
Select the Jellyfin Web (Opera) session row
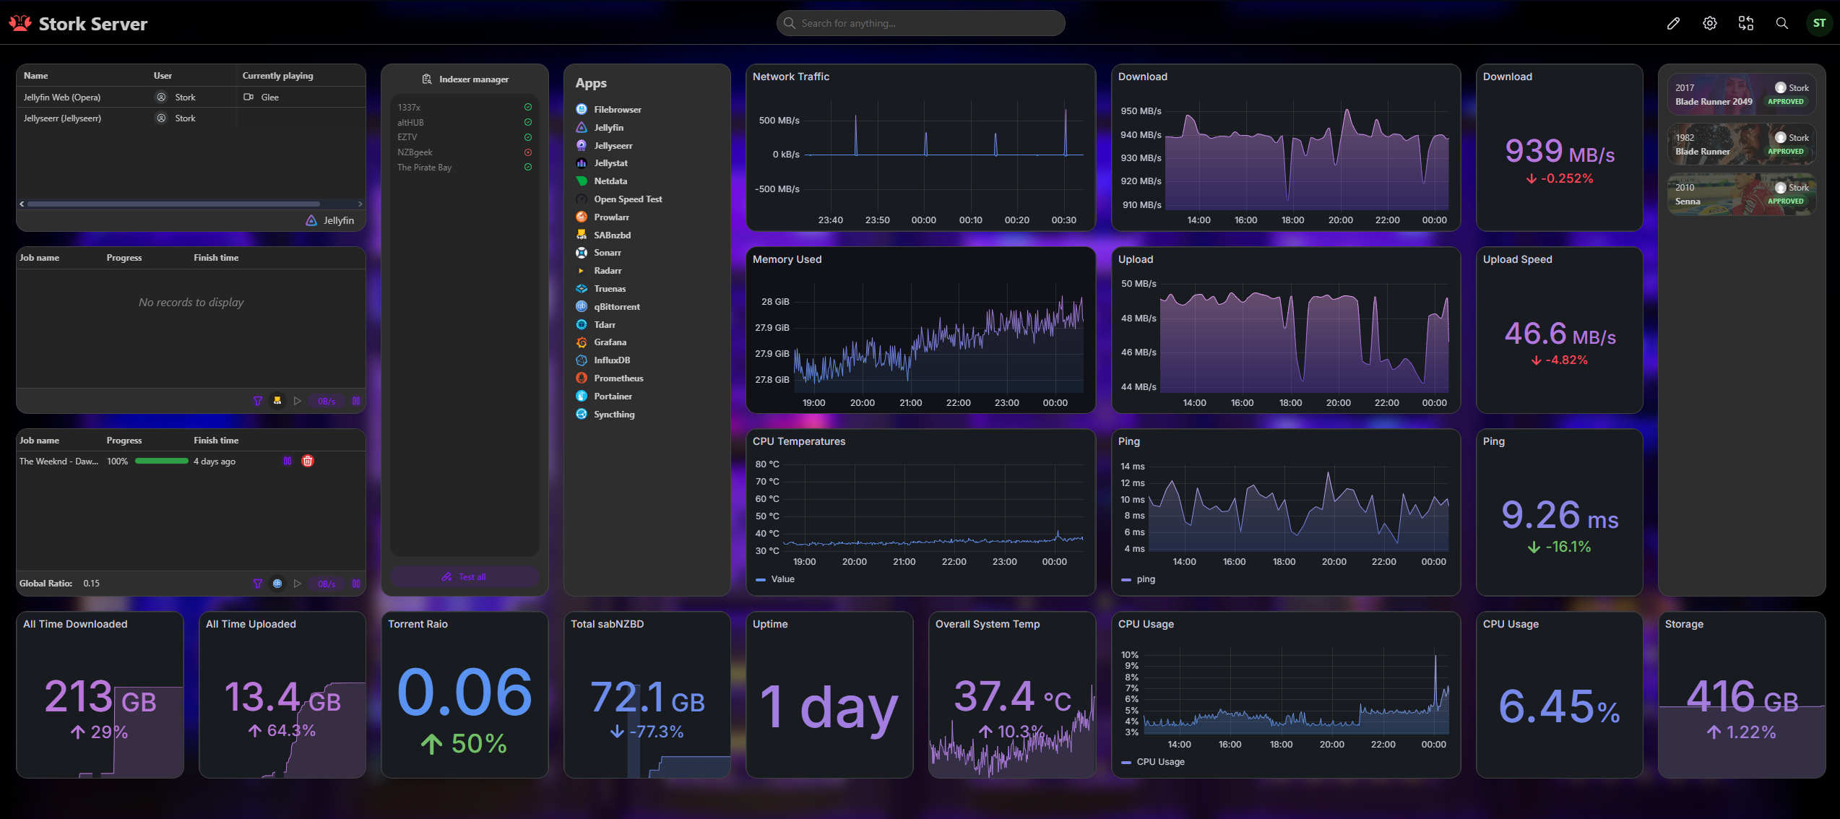[x=191, y=97]
